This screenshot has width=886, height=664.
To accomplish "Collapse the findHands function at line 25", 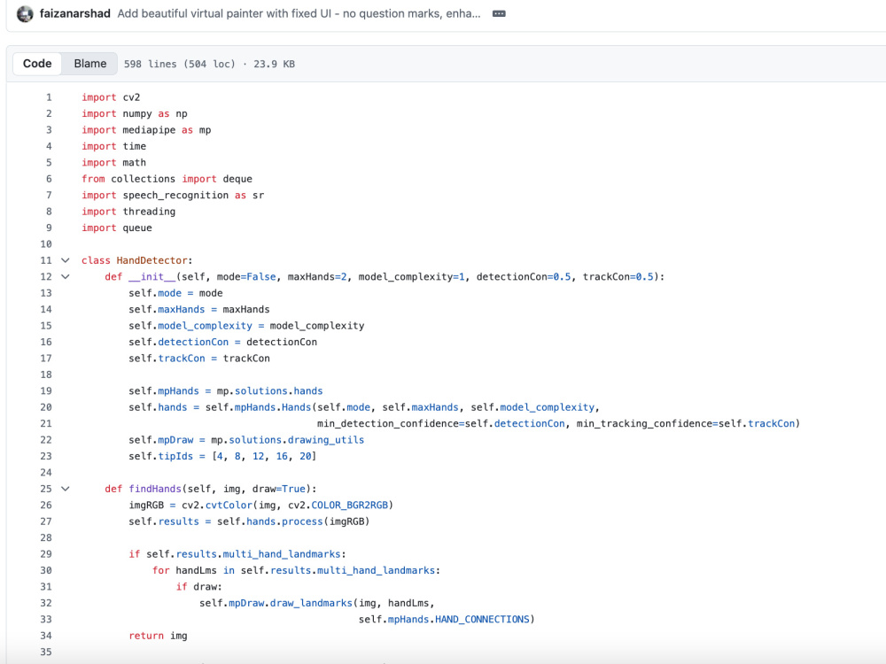I will [x=66, y=489].
